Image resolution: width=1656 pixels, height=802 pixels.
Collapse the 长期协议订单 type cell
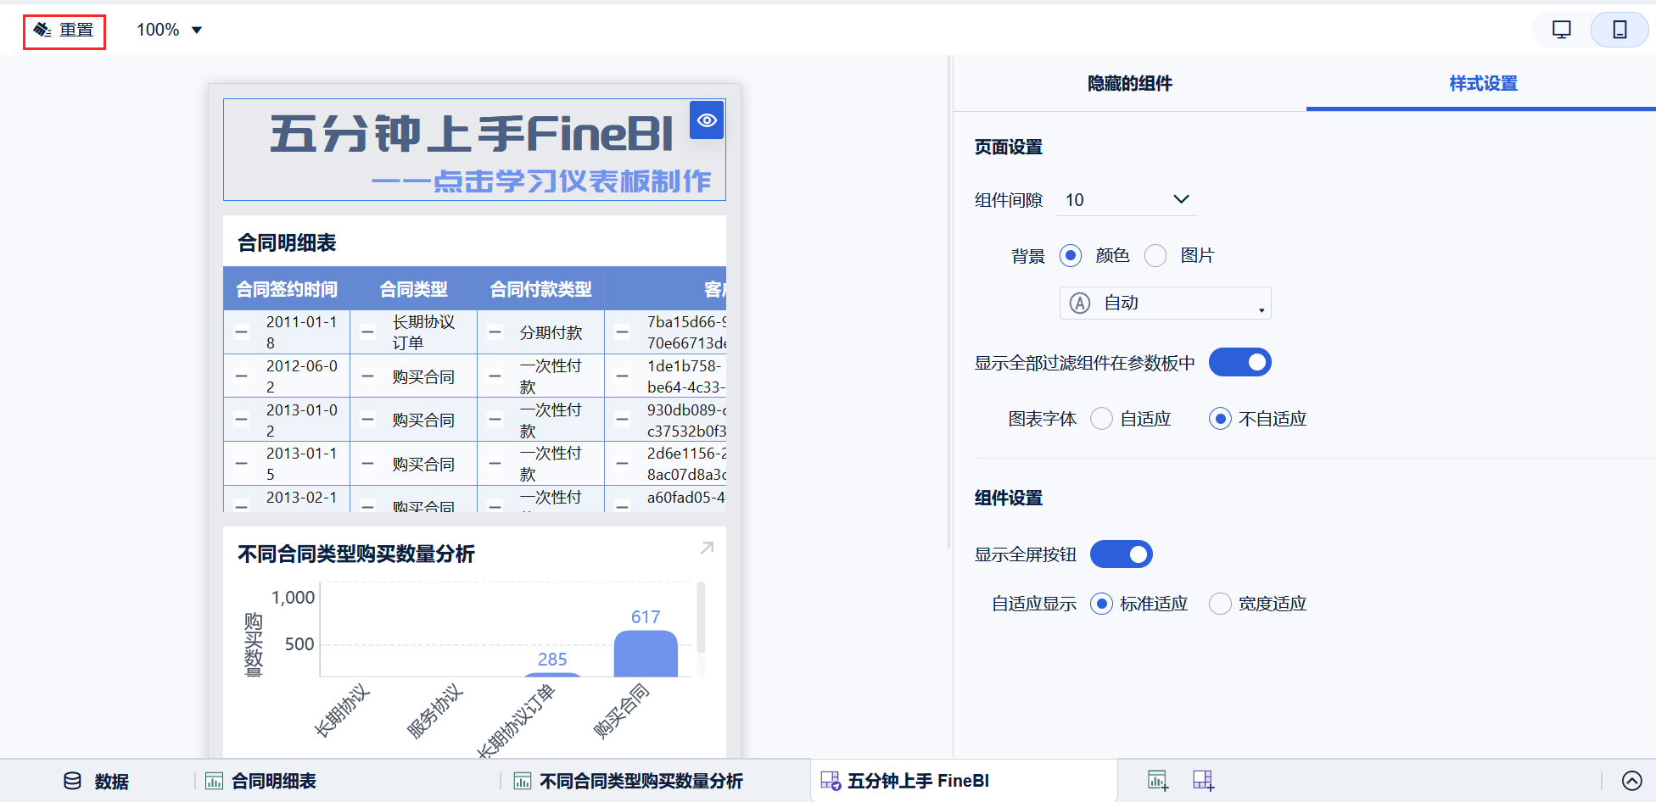[368, 332]
